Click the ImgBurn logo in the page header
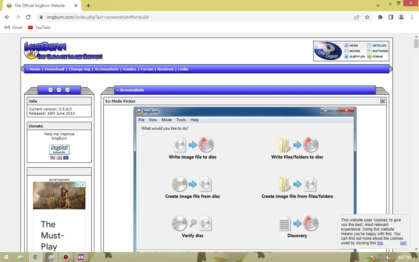 click(x=63, y=51)
